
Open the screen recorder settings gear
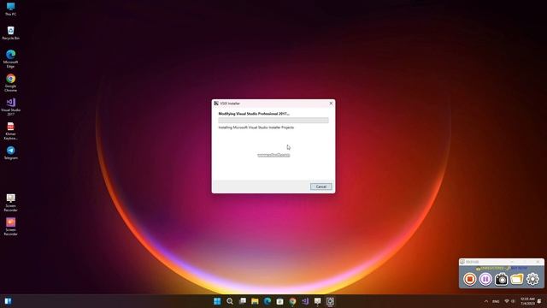click(532, 279)
